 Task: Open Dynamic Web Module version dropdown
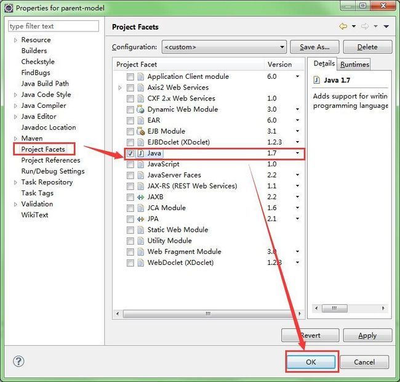297,109
